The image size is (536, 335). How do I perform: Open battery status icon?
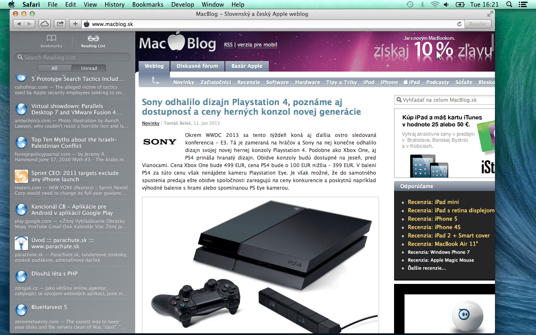[460, 5]
